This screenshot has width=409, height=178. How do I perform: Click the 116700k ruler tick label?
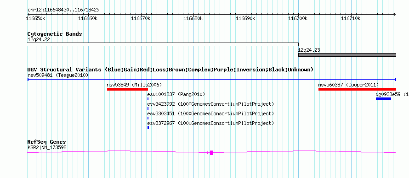pyautogui.click(x=298, y=18)
